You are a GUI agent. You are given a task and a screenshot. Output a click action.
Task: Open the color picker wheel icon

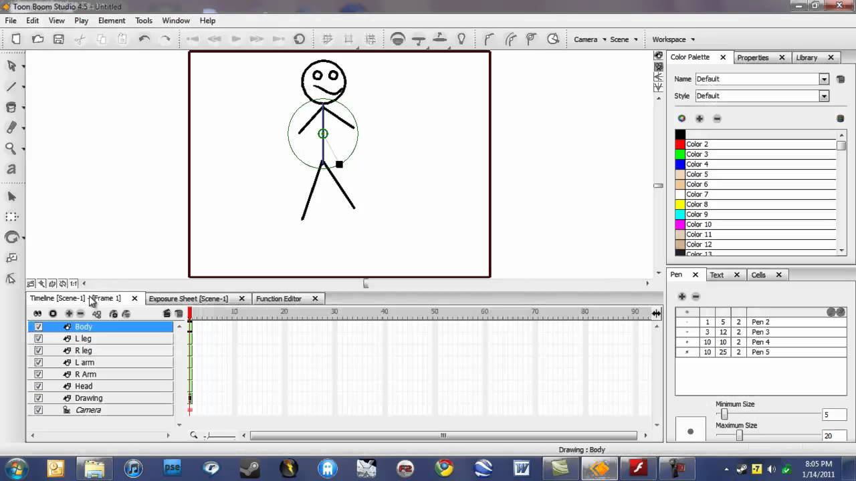[681, 119]
